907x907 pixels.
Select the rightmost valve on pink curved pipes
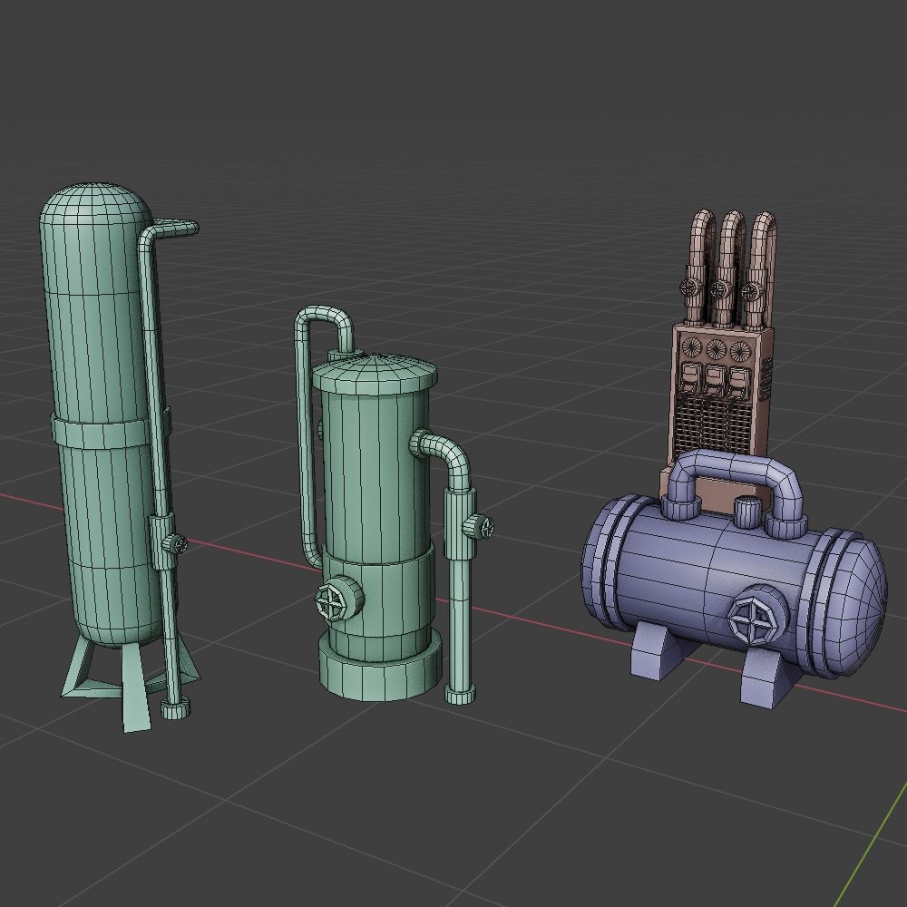click(750, 292)
